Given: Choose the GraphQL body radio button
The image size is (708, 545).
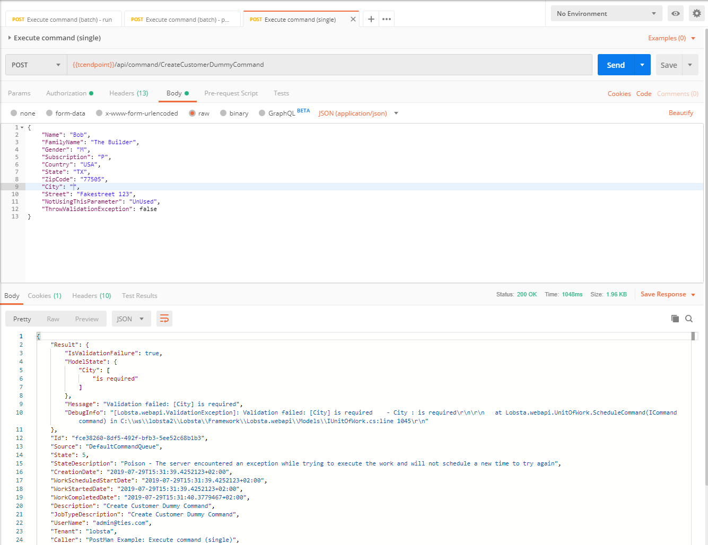Looking at the screenshot, I should (262, 113).
